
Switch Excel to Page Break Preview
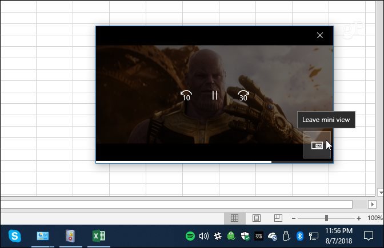[278, 218]
